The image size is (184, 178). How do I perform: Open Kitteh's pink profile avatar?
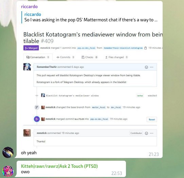(x=8, y=171)
